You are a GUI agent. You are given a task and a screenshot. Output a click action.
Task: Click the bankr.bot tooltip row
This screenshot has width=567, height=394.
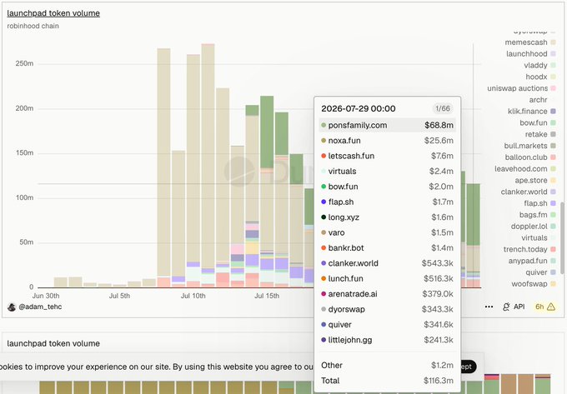[387, 248]
